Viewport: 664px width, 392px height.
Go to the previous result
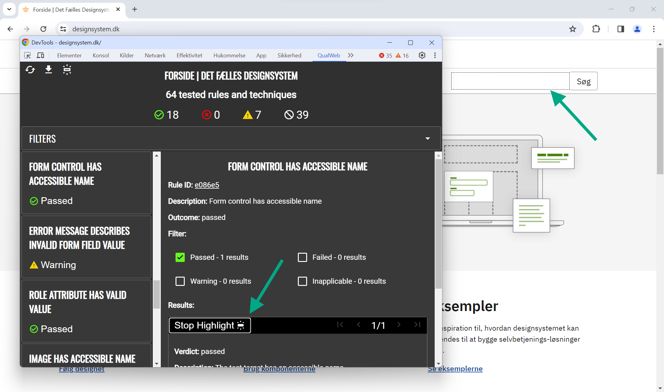point(358,325)
